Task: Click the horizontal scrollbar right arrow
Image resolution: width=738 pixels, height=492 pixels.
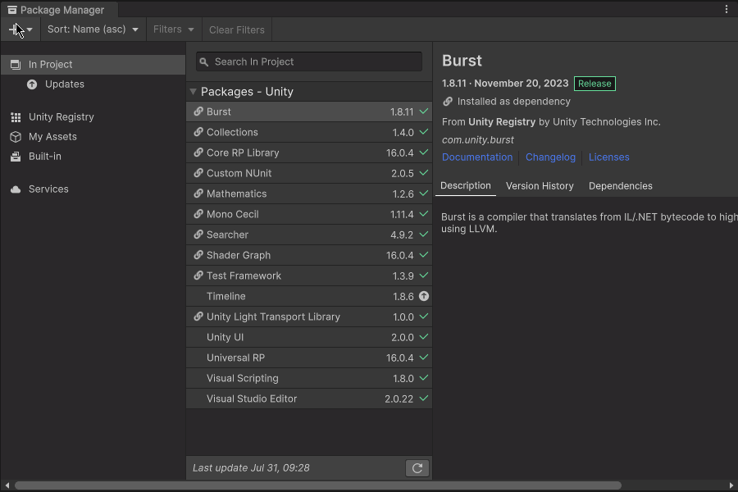Action: pos(731,485)
